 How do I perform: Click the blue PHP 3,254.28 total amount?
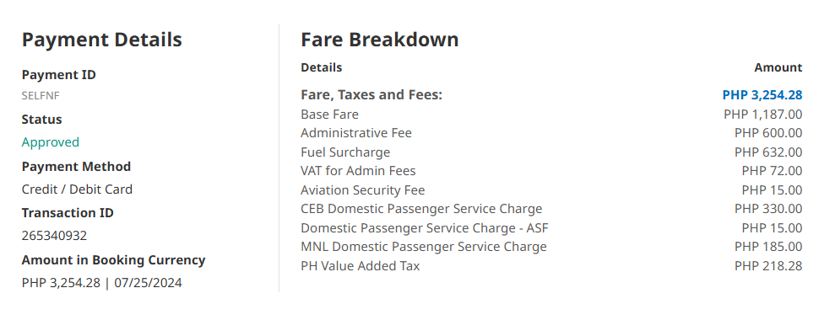coord(762,95)
